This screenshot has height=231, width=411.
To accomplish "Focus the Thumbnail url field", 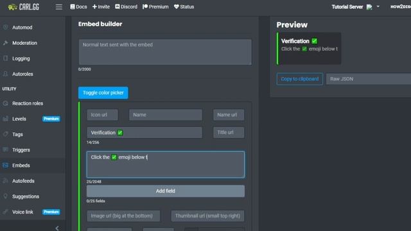I will click(x=207, y=216).
